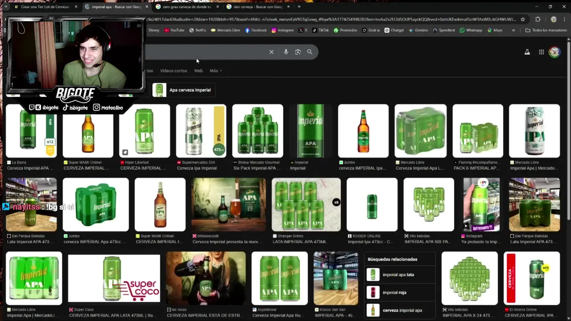Close the zero grau cerveza tab
Viewport: 571px width, 321px height.
click(217, 7)
